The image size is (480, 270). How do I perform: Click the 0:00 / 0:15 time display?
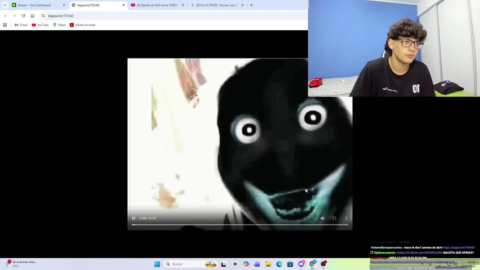[x=148, y=218]
